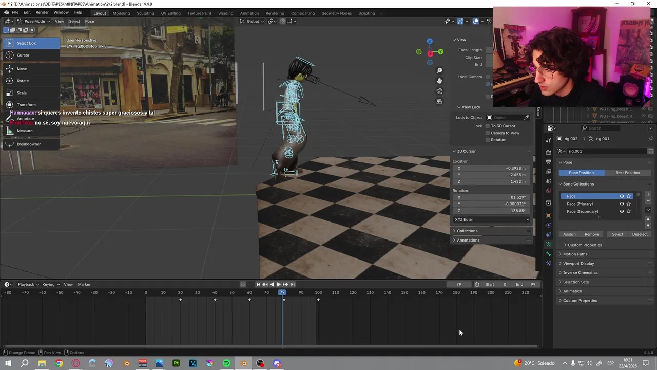The height and width of the screenshot is (370, 657).
Task: Click the pan view hand icon
Action: 439,81
